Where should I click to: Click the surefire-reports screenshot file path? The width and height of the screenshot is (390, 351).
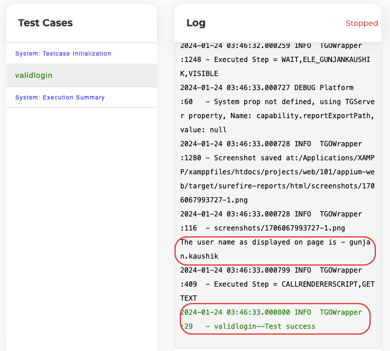click(x=275, y=185)
